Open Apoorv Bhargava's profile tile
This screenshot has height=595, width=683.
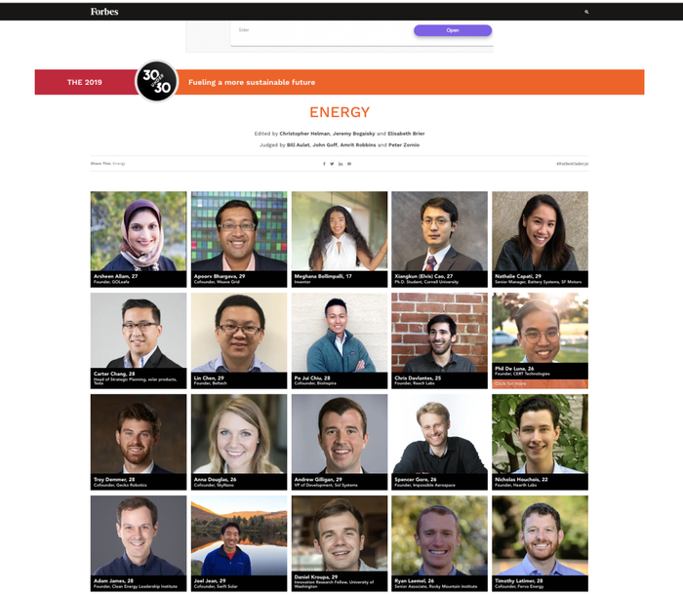pyautogui.click(x=239, y=239)
